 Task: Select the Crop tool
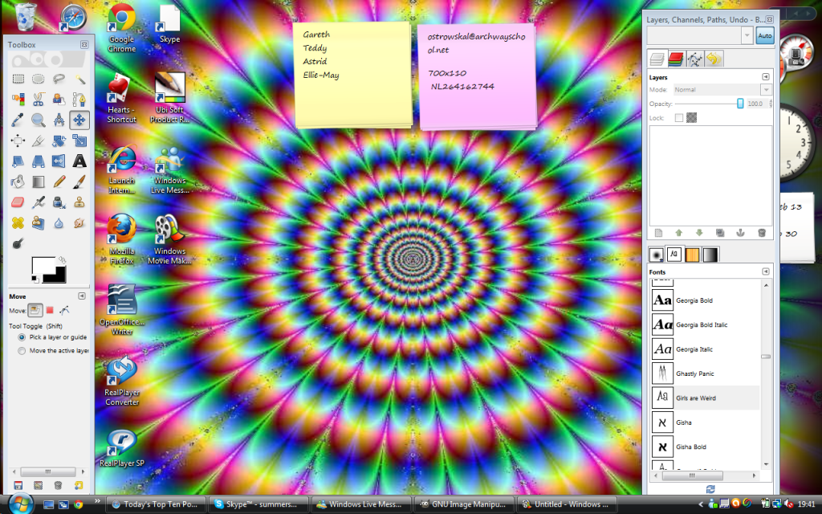39,141
